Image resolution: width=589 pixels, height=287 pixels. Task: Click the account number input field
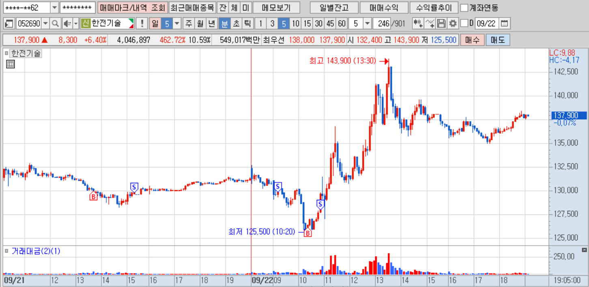point(27,8)
